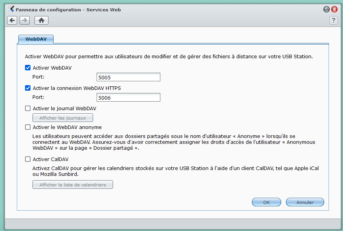The height and width of the screenshot is (231, 343).
Task: Uncheck Activer WebDAV
Action: (28, 68)
